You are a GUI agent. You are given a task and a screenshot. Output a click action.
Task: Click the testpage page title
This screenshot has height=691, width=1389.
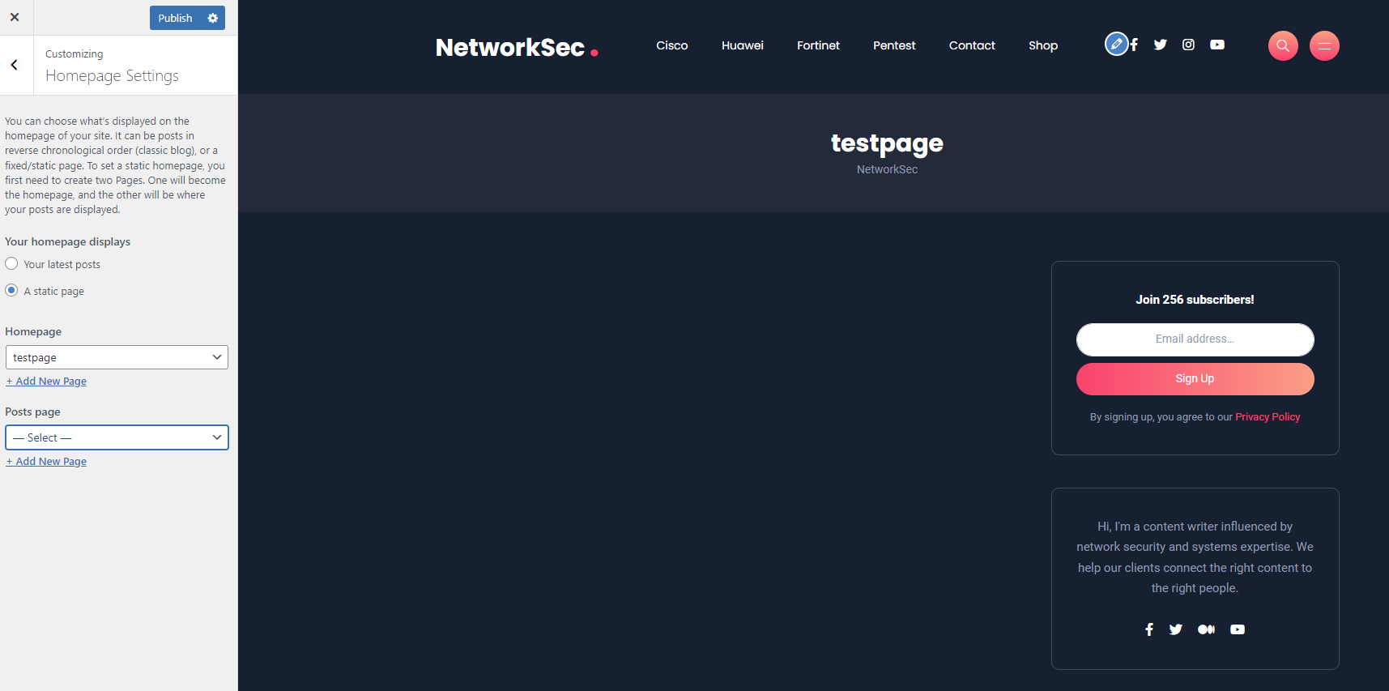click(x=887, y=143)
